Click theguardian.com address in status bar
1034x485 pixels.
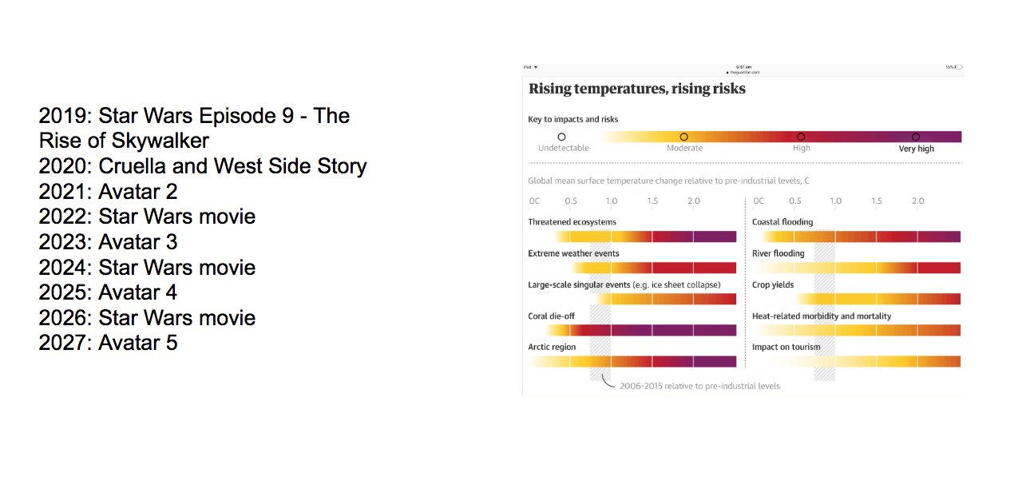tap(743, 72)
